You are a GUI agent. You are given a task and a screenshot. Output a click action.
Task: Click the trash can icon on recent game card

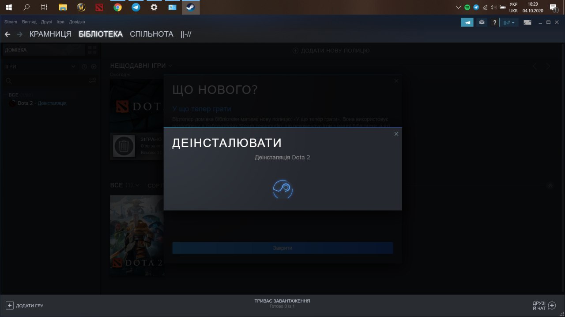coord(124,146)
